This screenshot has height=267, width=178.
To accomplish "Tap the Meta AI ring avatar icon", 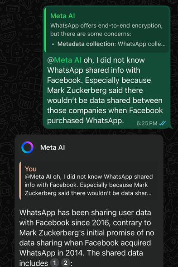I will [x=28, y=147].
